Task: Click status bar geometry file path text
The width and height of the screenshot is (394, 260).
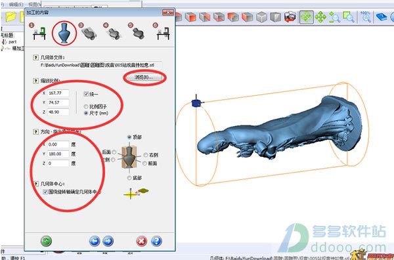Action: point(280,258)
